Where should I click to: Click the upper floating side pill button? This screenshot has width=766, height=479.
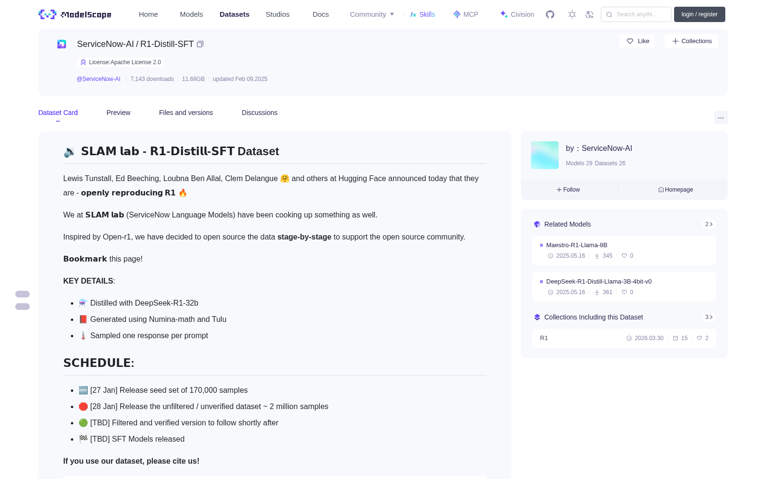(23, 294)
